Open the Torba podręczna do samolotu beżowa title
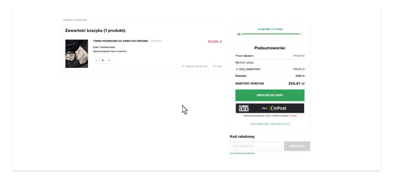Image resolution: width=393 pixels, height=180 pixels. (x=120, y=41)
